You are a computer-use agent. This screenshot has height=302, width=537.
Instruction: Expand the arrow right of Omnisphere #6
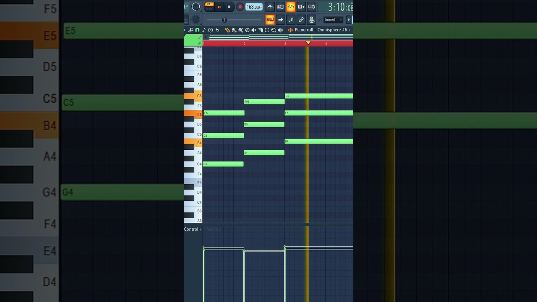(x=349, y=30)
